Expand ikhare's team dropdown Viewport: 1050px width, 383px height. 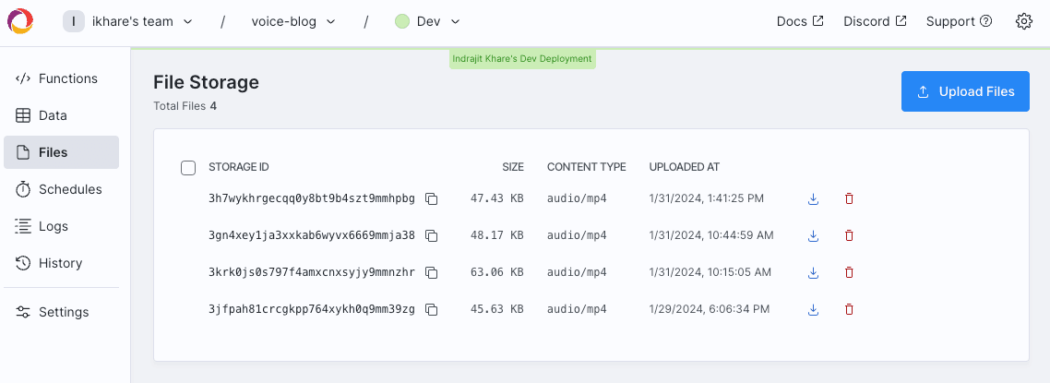click(x=128, y=21)
